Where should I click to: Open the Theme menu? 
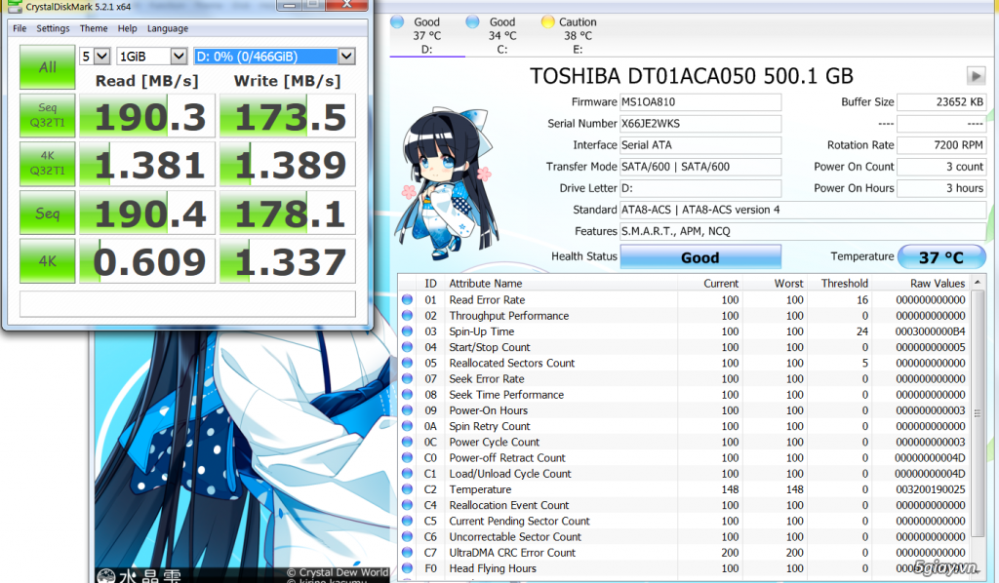94,29
